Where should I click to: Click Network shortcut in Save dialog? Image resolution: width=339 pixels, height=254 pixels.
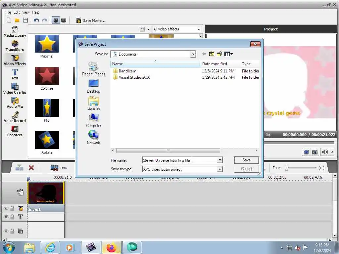click(94, 138)
